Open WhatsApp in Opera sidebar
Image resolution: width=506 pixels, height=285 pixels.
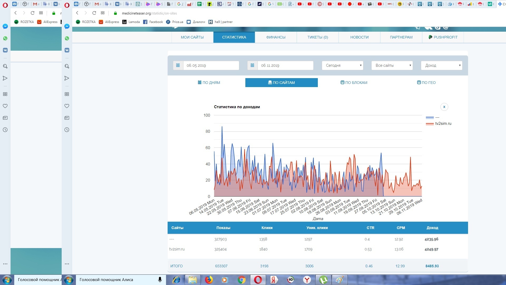(67, 38)
